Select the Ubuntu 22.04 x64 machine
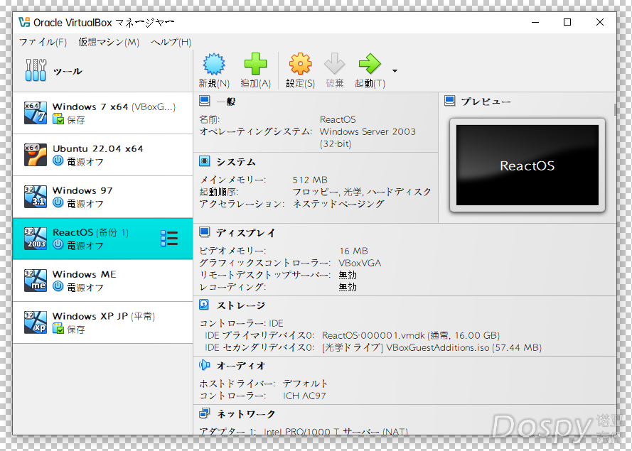632x451 pixels. 103,155
